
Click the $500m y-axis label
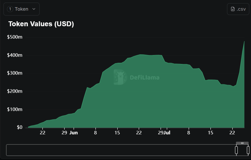pyautogui.click(x=14, y=37)
